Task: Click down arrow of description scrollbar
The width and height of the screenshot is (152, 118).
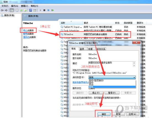Action: tap(134, 66)
